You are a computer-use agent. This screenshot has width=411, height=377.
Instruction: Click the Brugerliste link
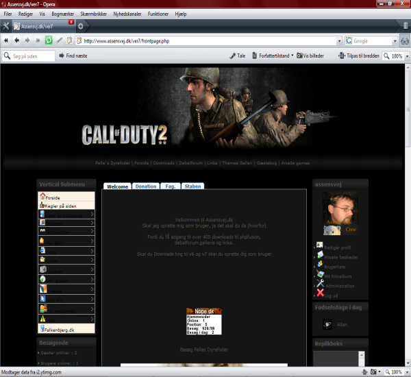tap(335, 267)
